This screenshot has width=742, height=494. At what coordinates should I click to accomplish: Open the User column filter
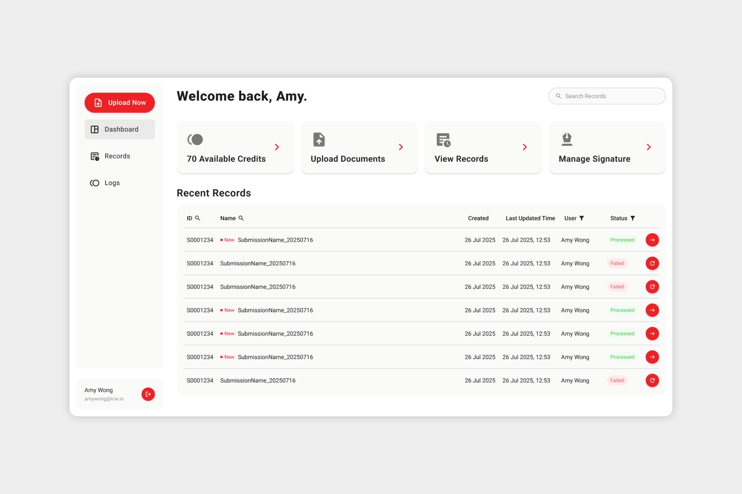click(x=582, y=218)
